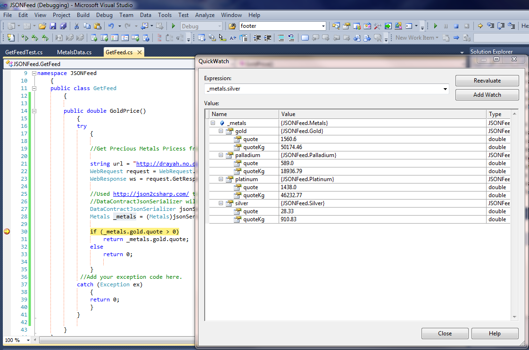The width and height of the screenshot is (529, 350).
Task: Click the Save All icon
Action: click(63, 26)
